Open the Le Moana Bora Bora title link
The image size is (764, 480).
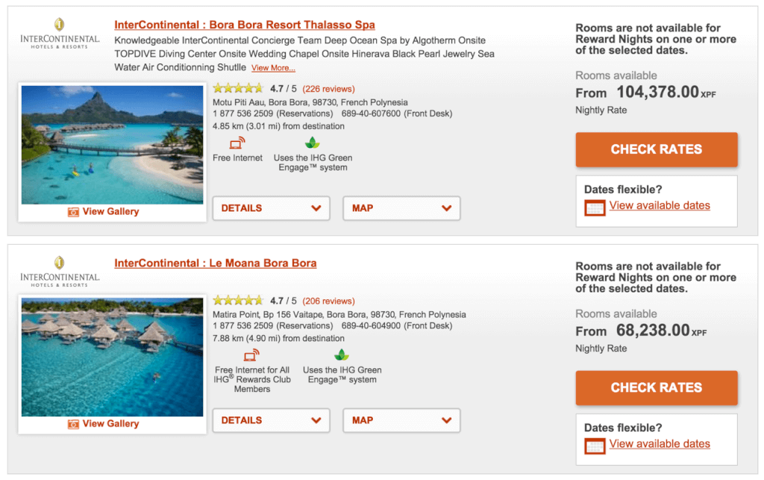coord(215,264)
